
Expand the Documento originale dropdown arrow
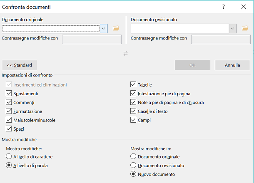104,28
